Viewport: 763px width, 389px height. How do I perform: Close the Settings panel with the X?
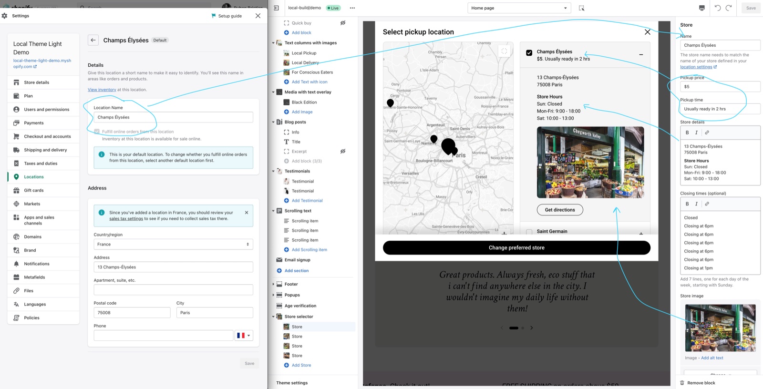click(x=258, y=16)
